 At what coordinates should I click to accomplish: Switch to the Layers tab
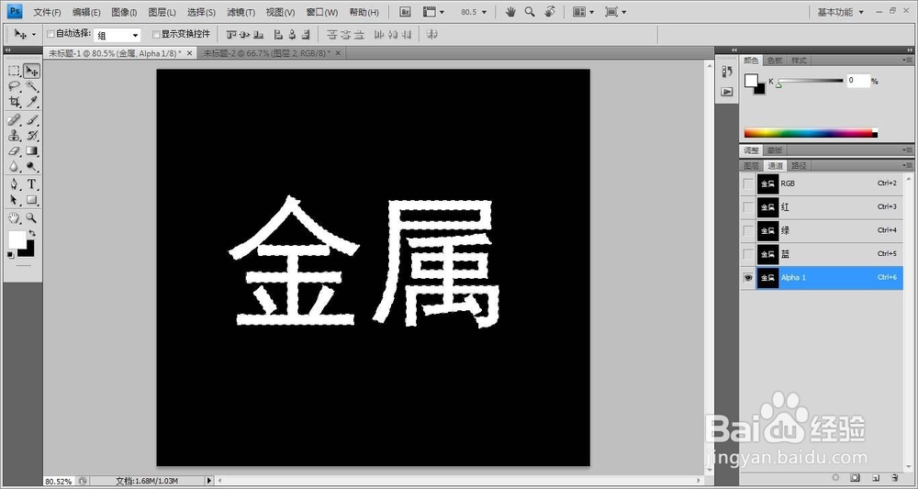pyautogui.click(x=751, y=165)
